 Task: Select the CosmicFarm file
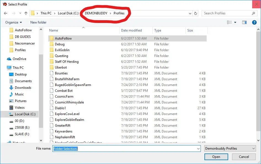tap(127, 97)
